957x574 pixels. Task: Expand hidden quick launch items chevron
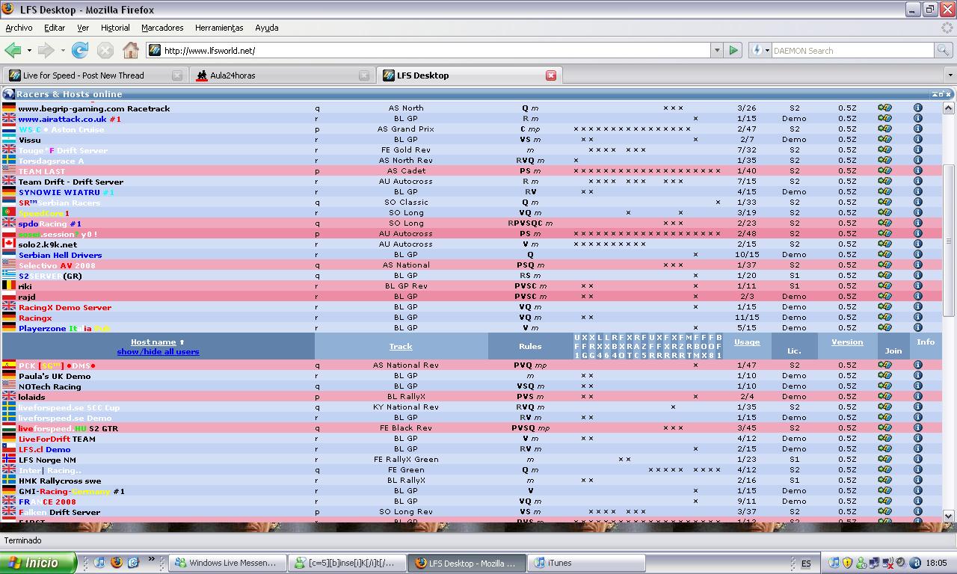click(151, 559)
